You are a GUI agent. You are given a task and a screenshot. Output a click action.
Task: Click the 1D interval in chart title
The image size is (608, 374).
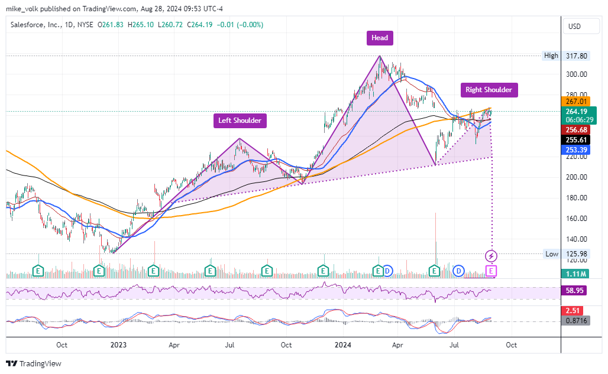point(69,25)
